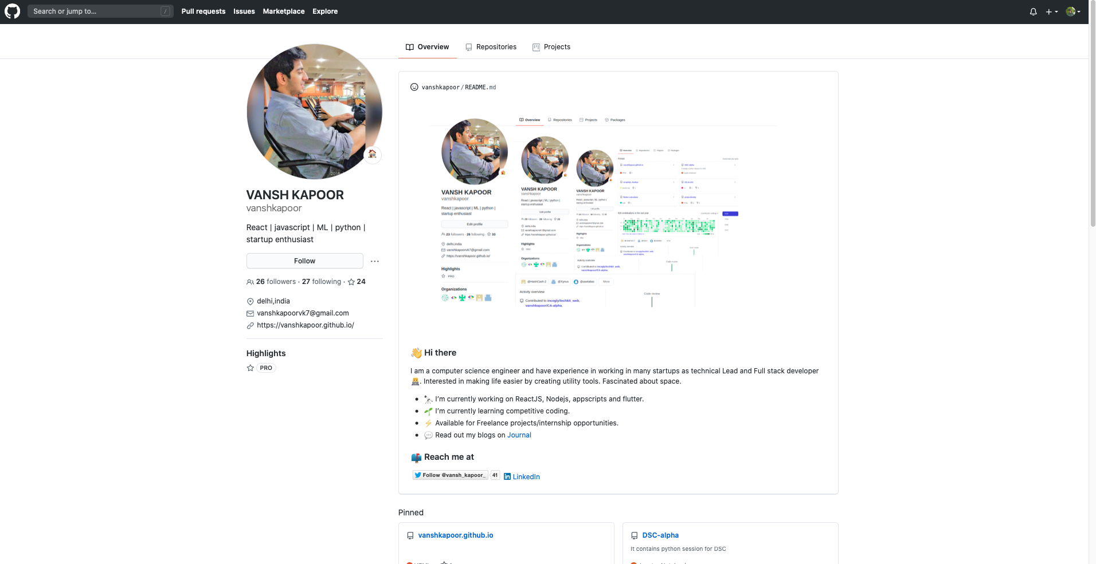The width and height of the screenshot is (1096, 564).
Task: Click the star icon beside PRO
Action: 250,368
